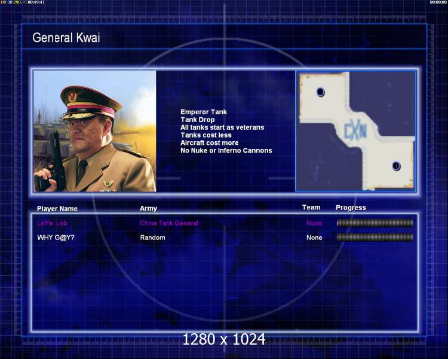The image size is (448, 359).
Task: Click the map preview thumbnail
Action: 355,131
